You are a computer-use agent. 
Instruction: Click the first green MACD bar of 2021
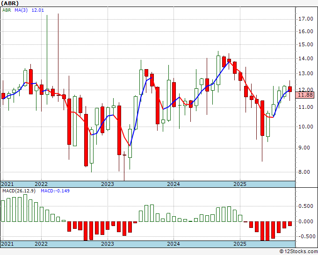pos(3,211)
